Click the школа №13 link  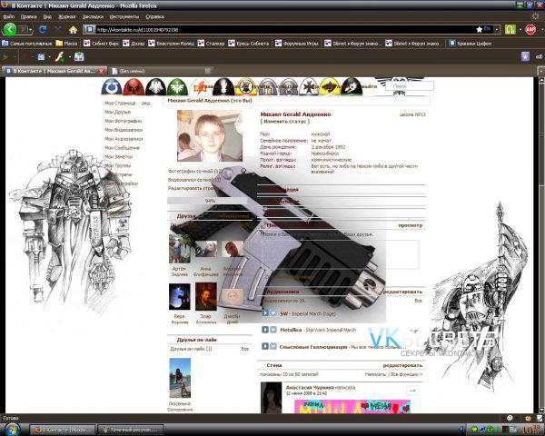pos(412,114)
